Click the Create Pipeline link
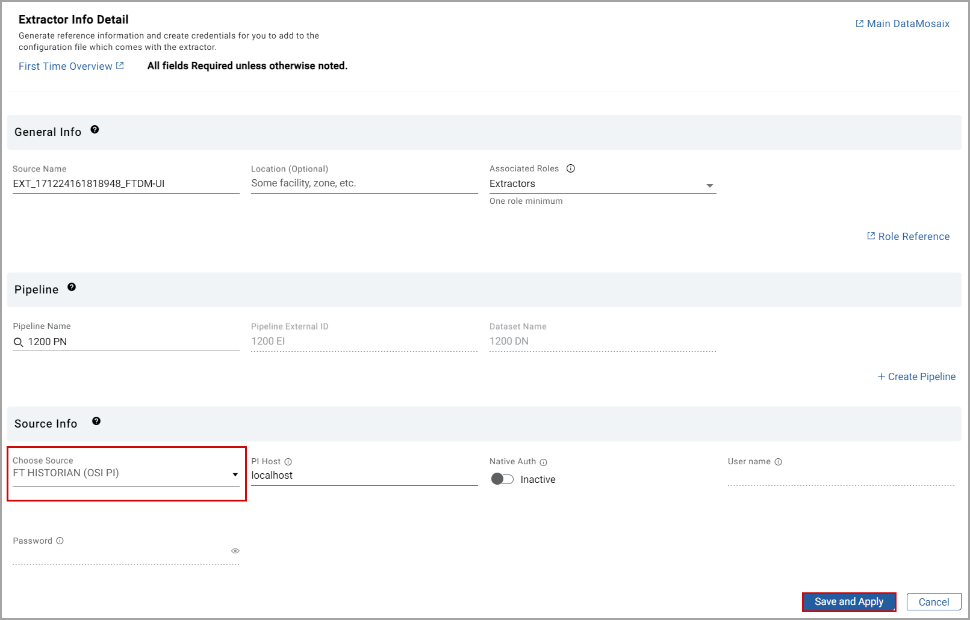 click(x=916, y=376)
